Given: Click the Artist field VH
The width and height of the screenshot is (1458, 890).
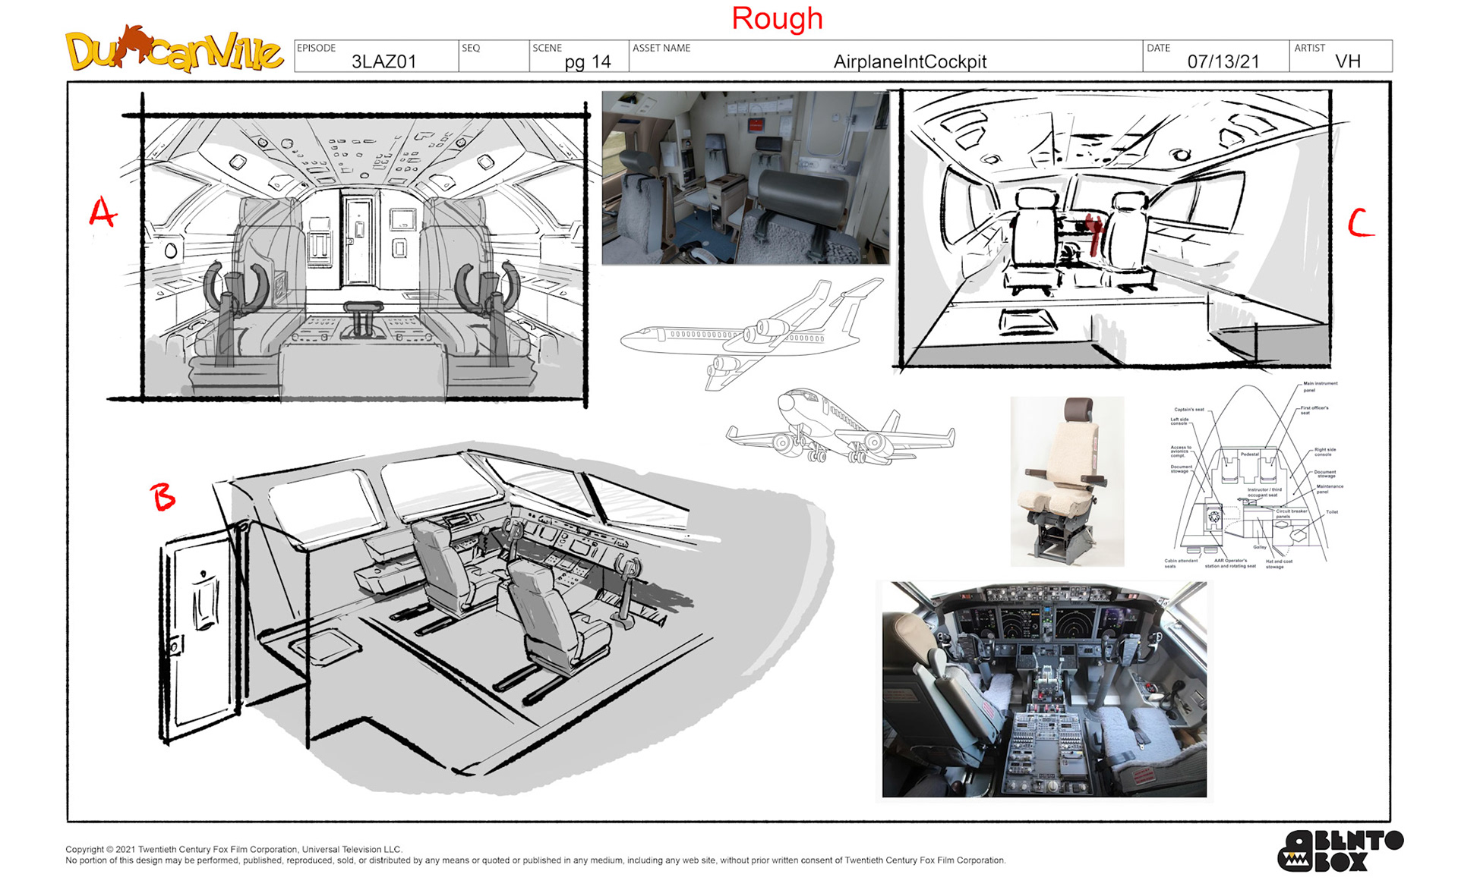Looking at the screenshot, I should (1347, 61).
